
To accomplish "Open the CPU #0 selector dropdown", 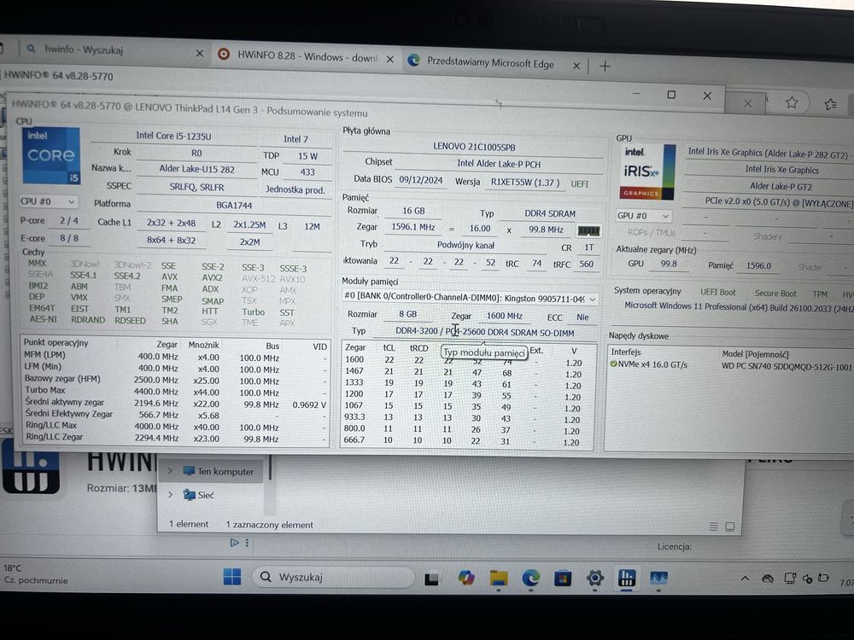I will pyautogui.click(x=48, y=201).
